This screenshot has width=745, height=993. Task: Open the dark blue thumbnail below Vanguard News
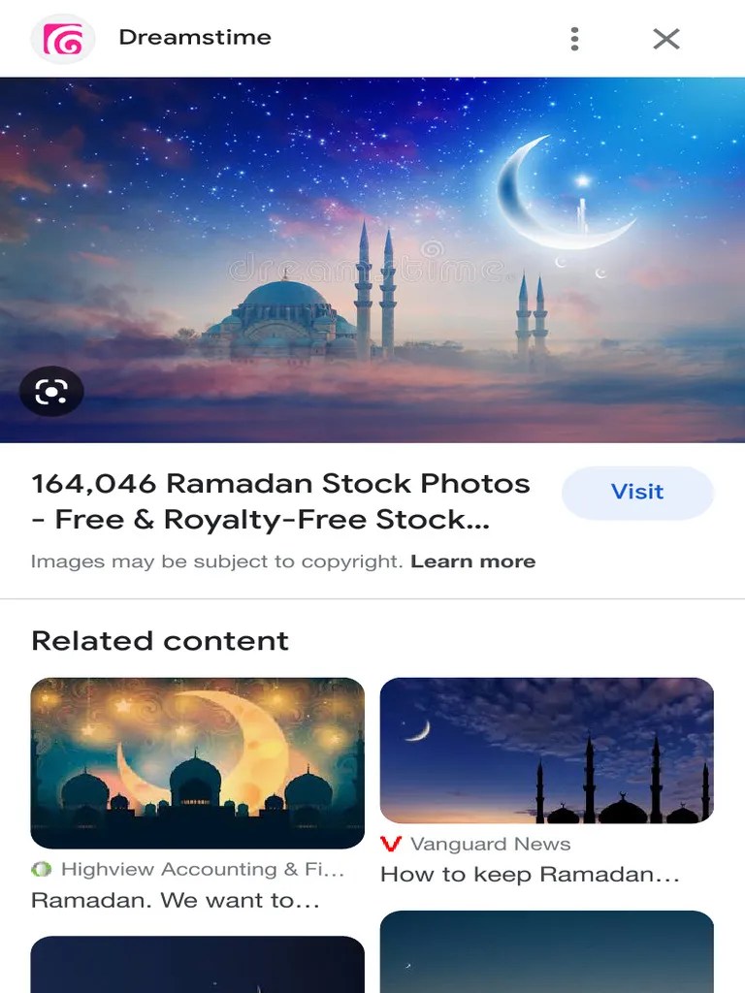coord(547,952)
